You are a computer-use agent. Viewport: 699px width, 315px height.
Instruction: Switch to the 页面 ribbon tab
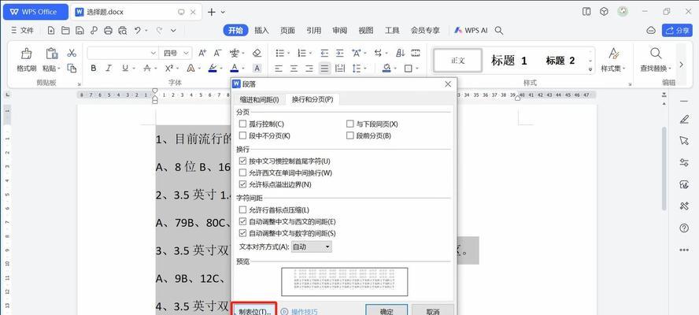click(287, 31)
